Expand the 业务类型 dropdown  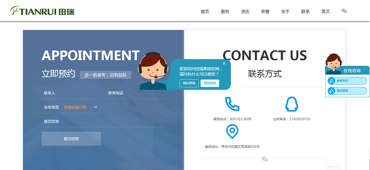(96, 107)
